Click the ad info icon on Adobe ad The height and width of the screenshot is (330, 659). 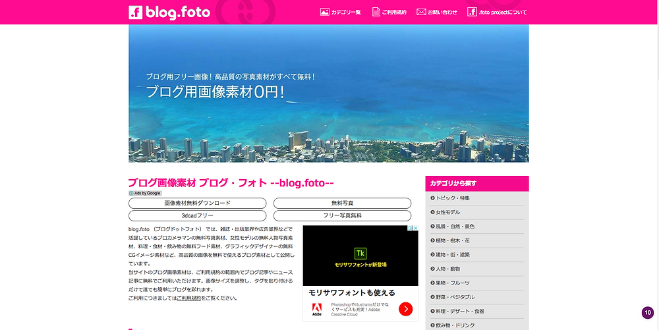410,228
